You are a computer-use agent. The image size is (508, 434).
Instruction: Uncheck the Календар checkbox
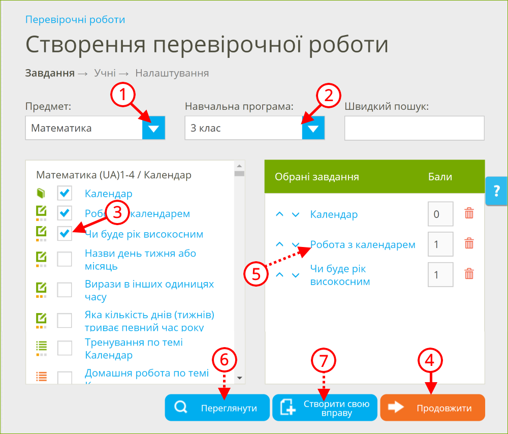(65, 193)
